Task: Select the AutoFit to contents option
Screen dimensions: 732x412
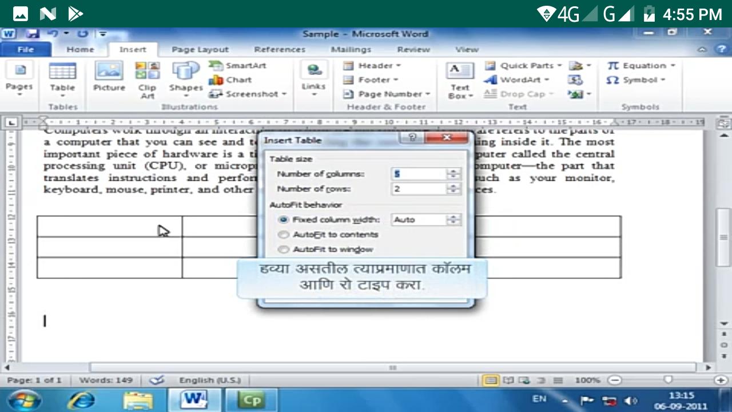Action: pos(328,234)
